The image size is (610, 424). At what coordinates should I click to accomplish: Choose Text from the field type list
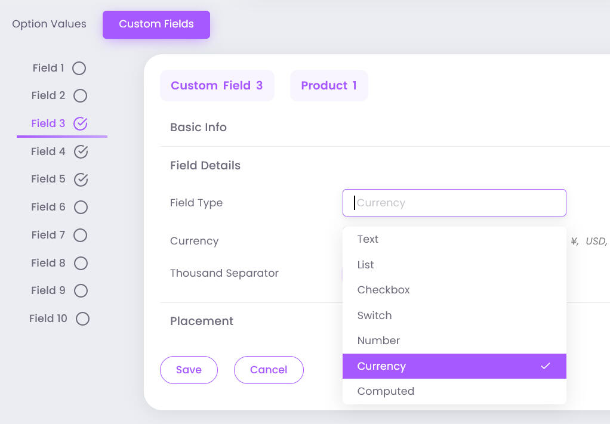pos(368,239)
